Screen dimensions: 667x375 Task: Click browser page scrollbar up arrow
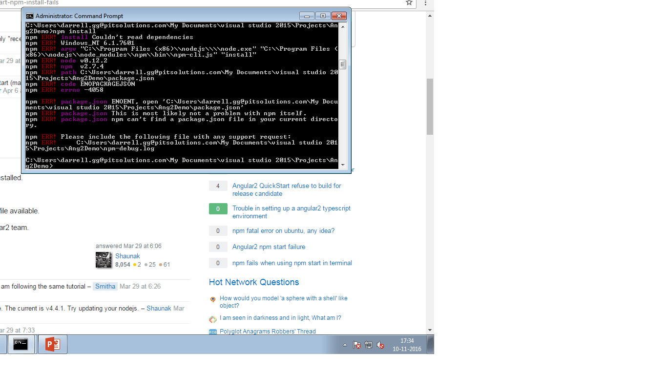(x=430, y=16)
